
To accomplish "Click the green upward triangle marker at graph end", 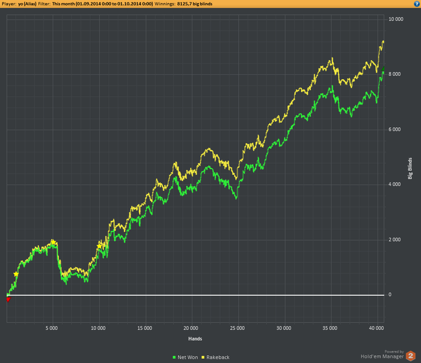I will click(x=384, y=68).
